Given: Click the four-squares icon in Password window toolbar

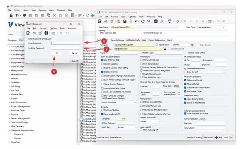Looking at the screenshot, I should pos(46,33).
